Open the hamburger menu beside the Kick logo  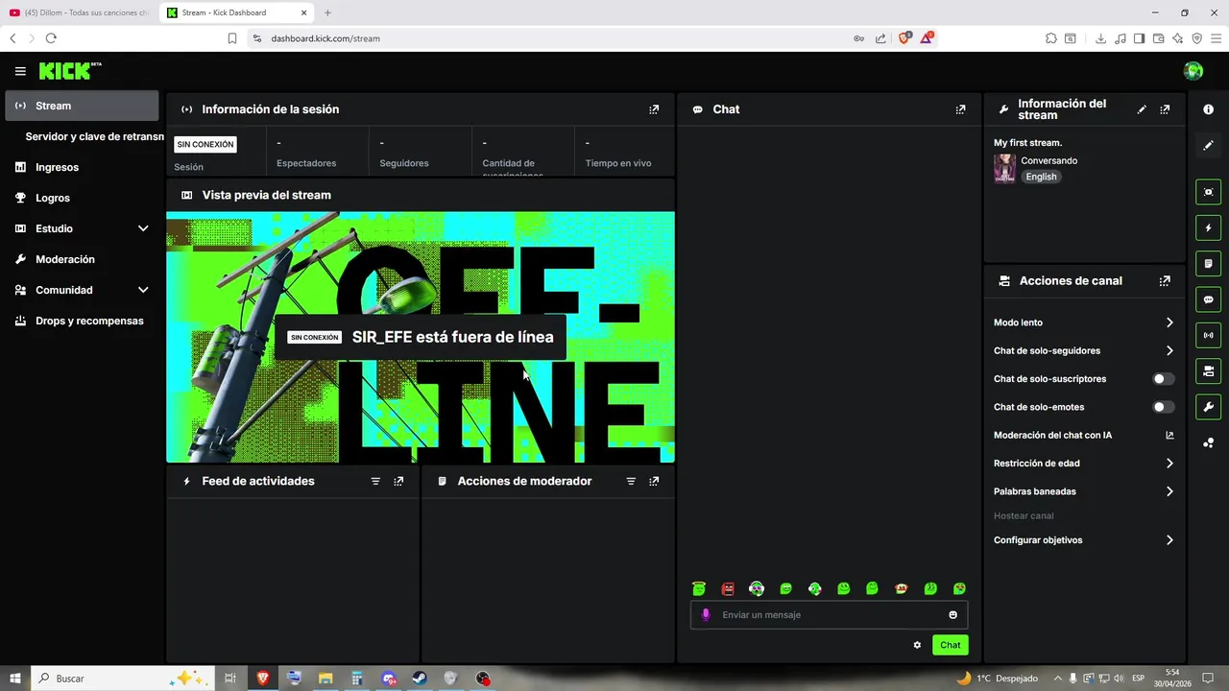[20, 71]
